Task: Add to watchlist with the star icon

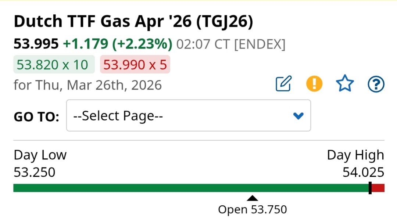Action: tap(345, 84)
